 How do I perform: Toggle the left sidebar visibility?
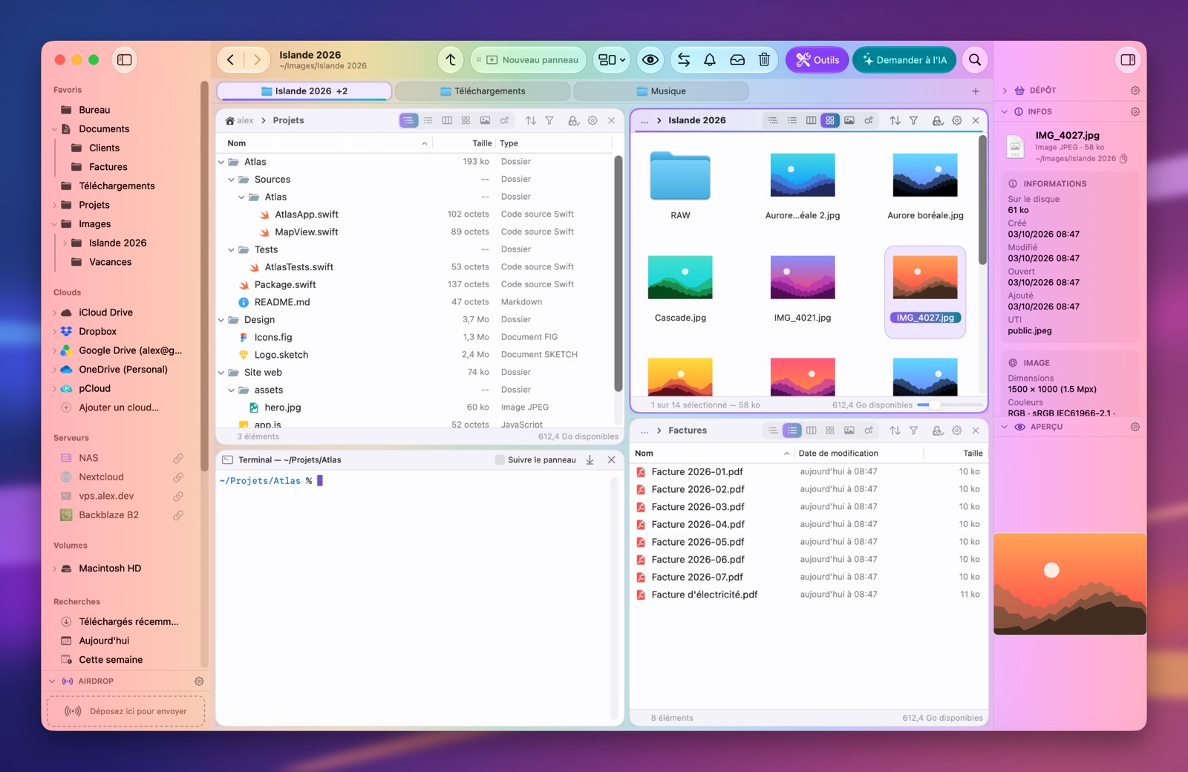click(x=125, y=60)
